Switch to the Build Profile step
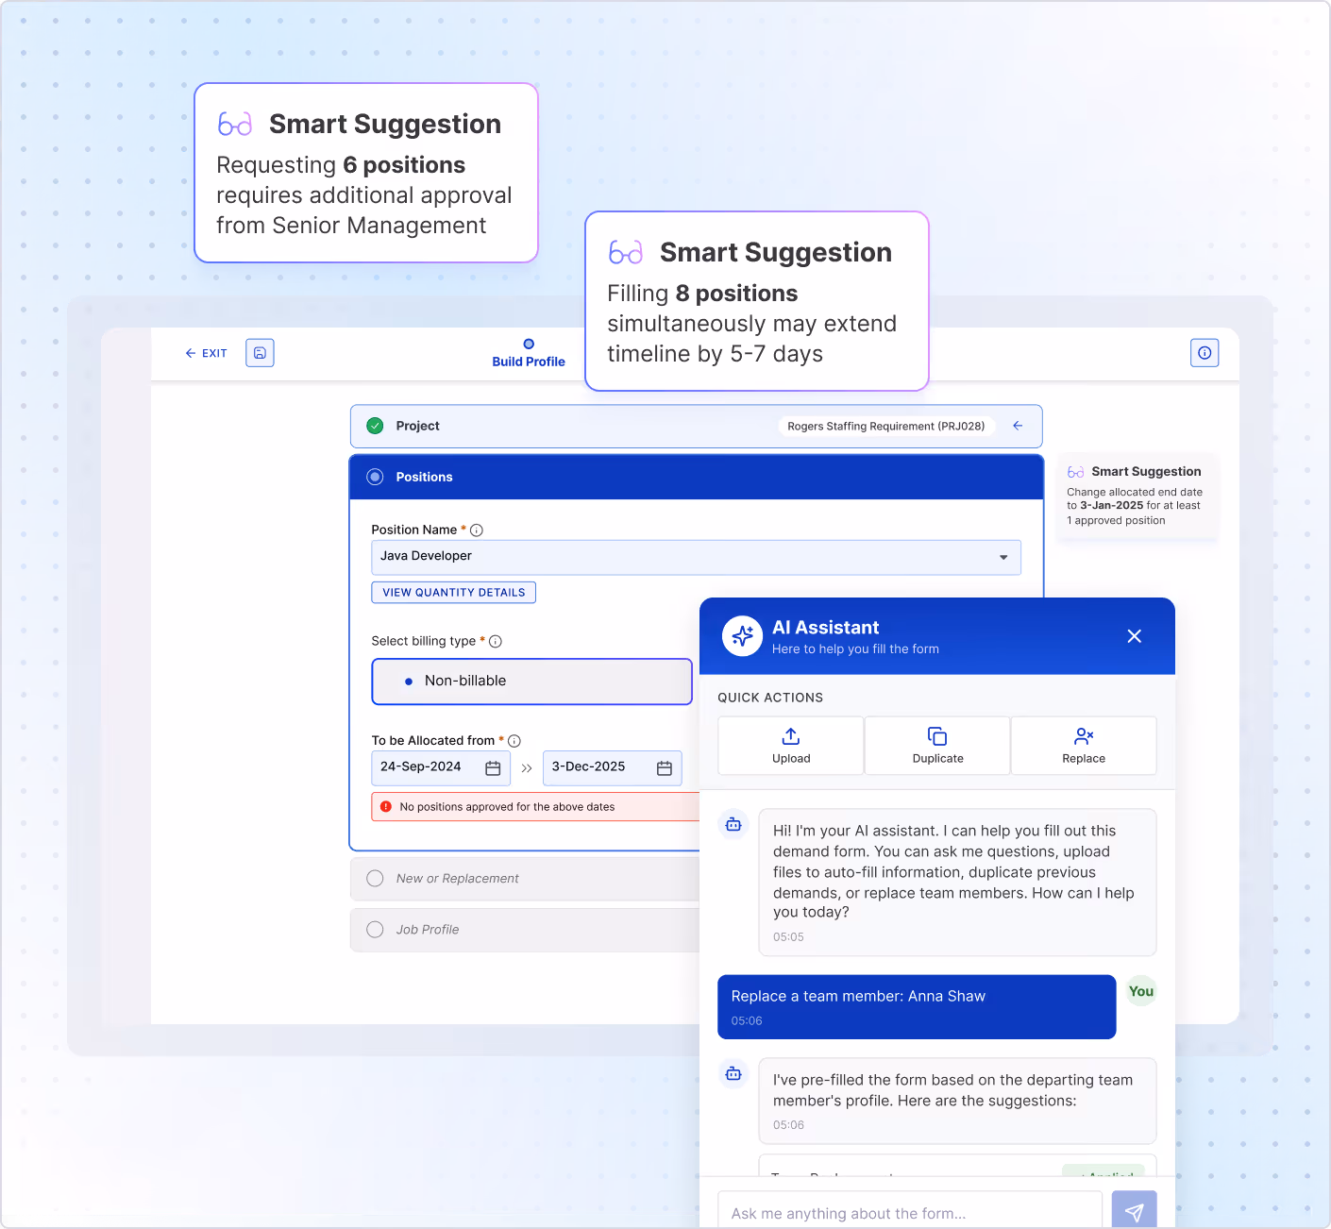 click(x=528, y=354)
